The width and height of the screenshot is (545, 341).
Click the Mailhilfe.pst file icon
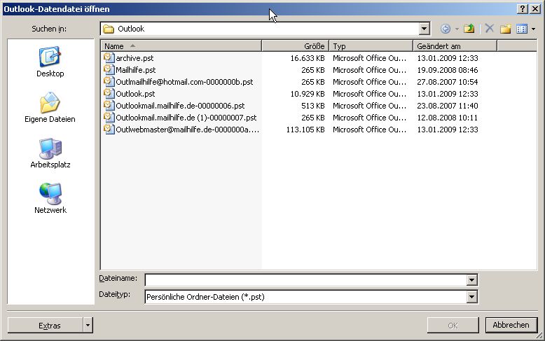109,69
